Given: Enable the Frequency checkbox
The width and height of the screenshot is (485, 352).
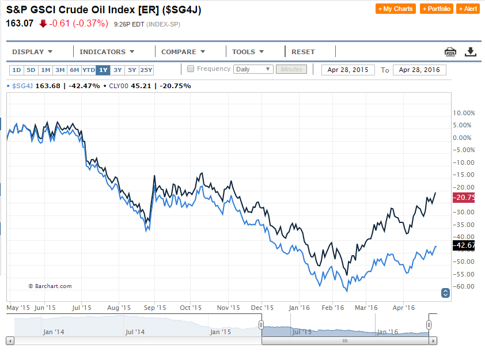Looking at the screenshot, I should 191,69.
